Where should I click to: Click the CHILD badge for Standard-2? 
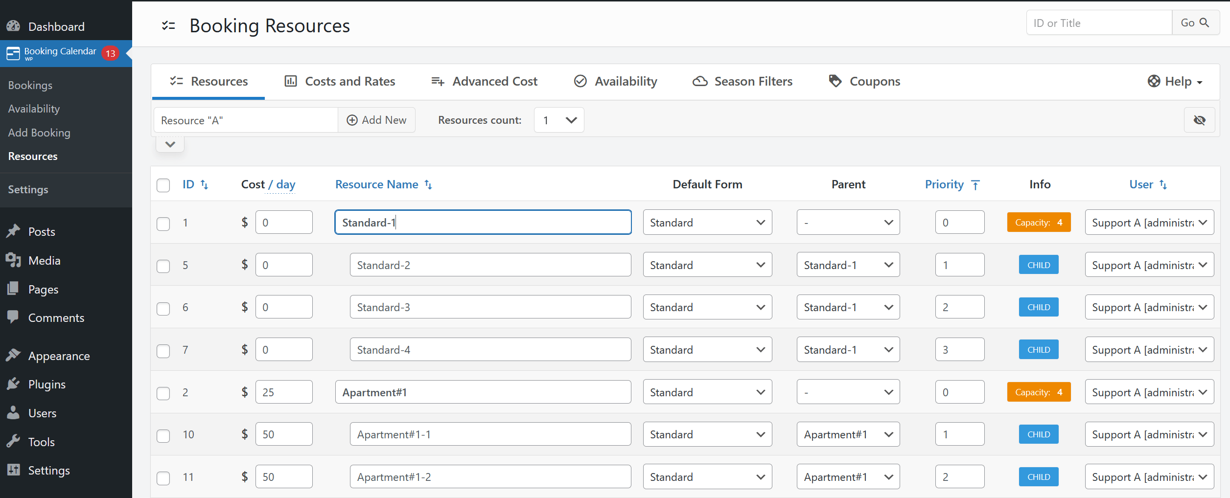pyautogui.click(x=1039, y=265)
